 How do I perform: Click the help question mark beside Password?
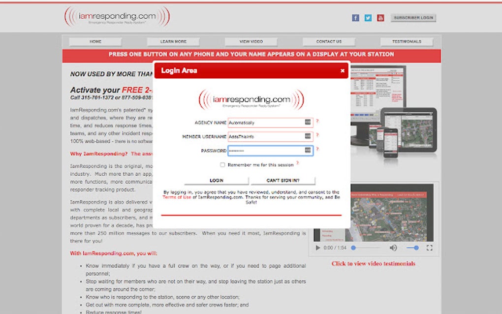(x=317, y=151)
